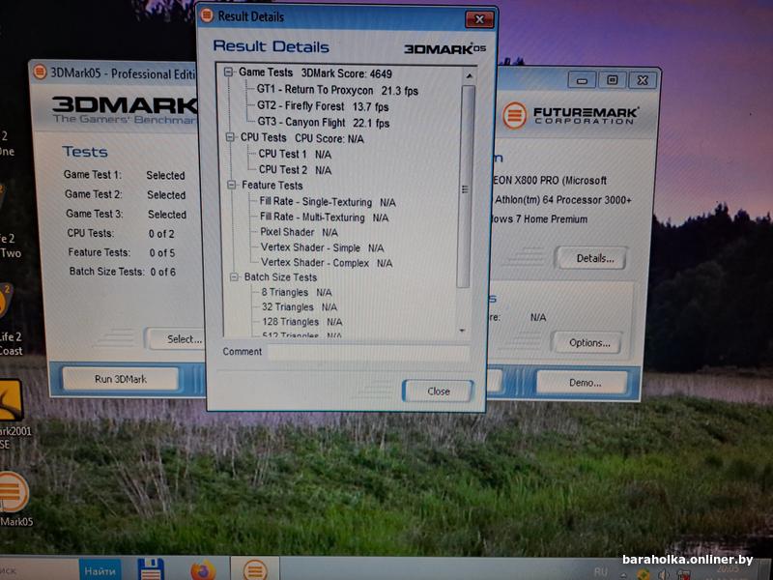The width and height of the screenshot is (773, 580).
Task: Open Firefox from the taskbar
Action: [x=203, y=569]
